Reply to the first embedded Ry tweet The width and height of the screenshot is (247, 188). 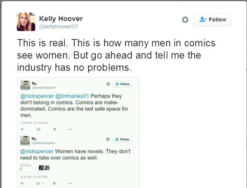point(23,129)
